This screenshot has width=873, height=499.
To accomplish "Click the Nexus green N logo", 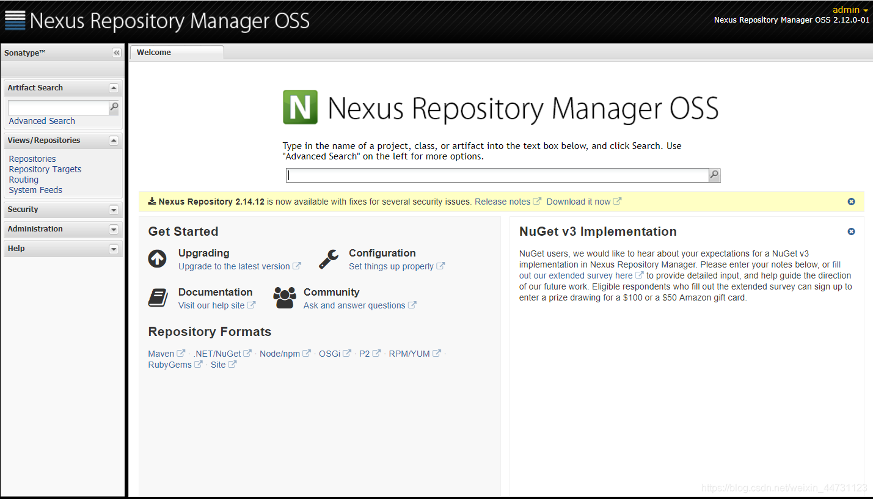I will pyautogui.click(x=300, y=107).
